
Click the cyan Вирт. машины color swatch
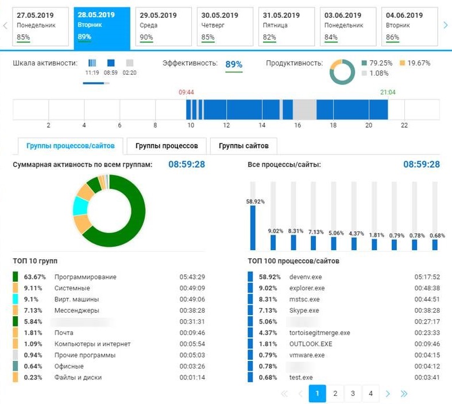click(16, 300)
